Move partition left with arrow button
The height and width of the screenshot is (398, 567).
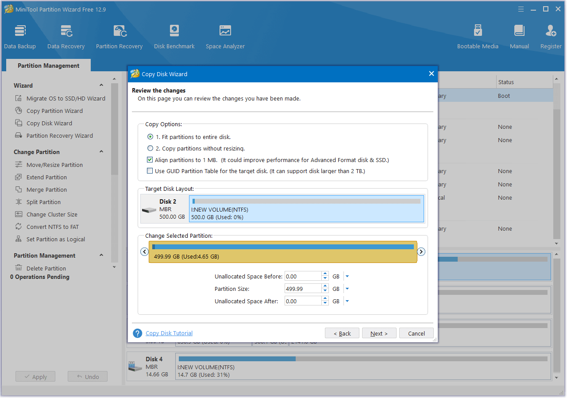point(144,251)
